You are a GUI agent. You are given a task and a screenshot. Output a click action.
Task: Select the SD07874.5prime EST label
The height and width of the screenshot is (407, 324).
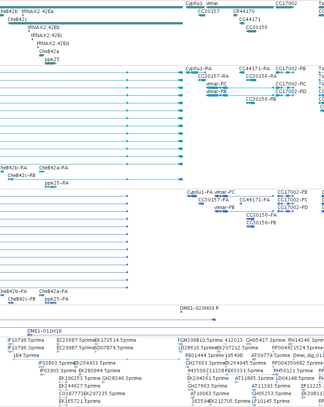(114, 348)
